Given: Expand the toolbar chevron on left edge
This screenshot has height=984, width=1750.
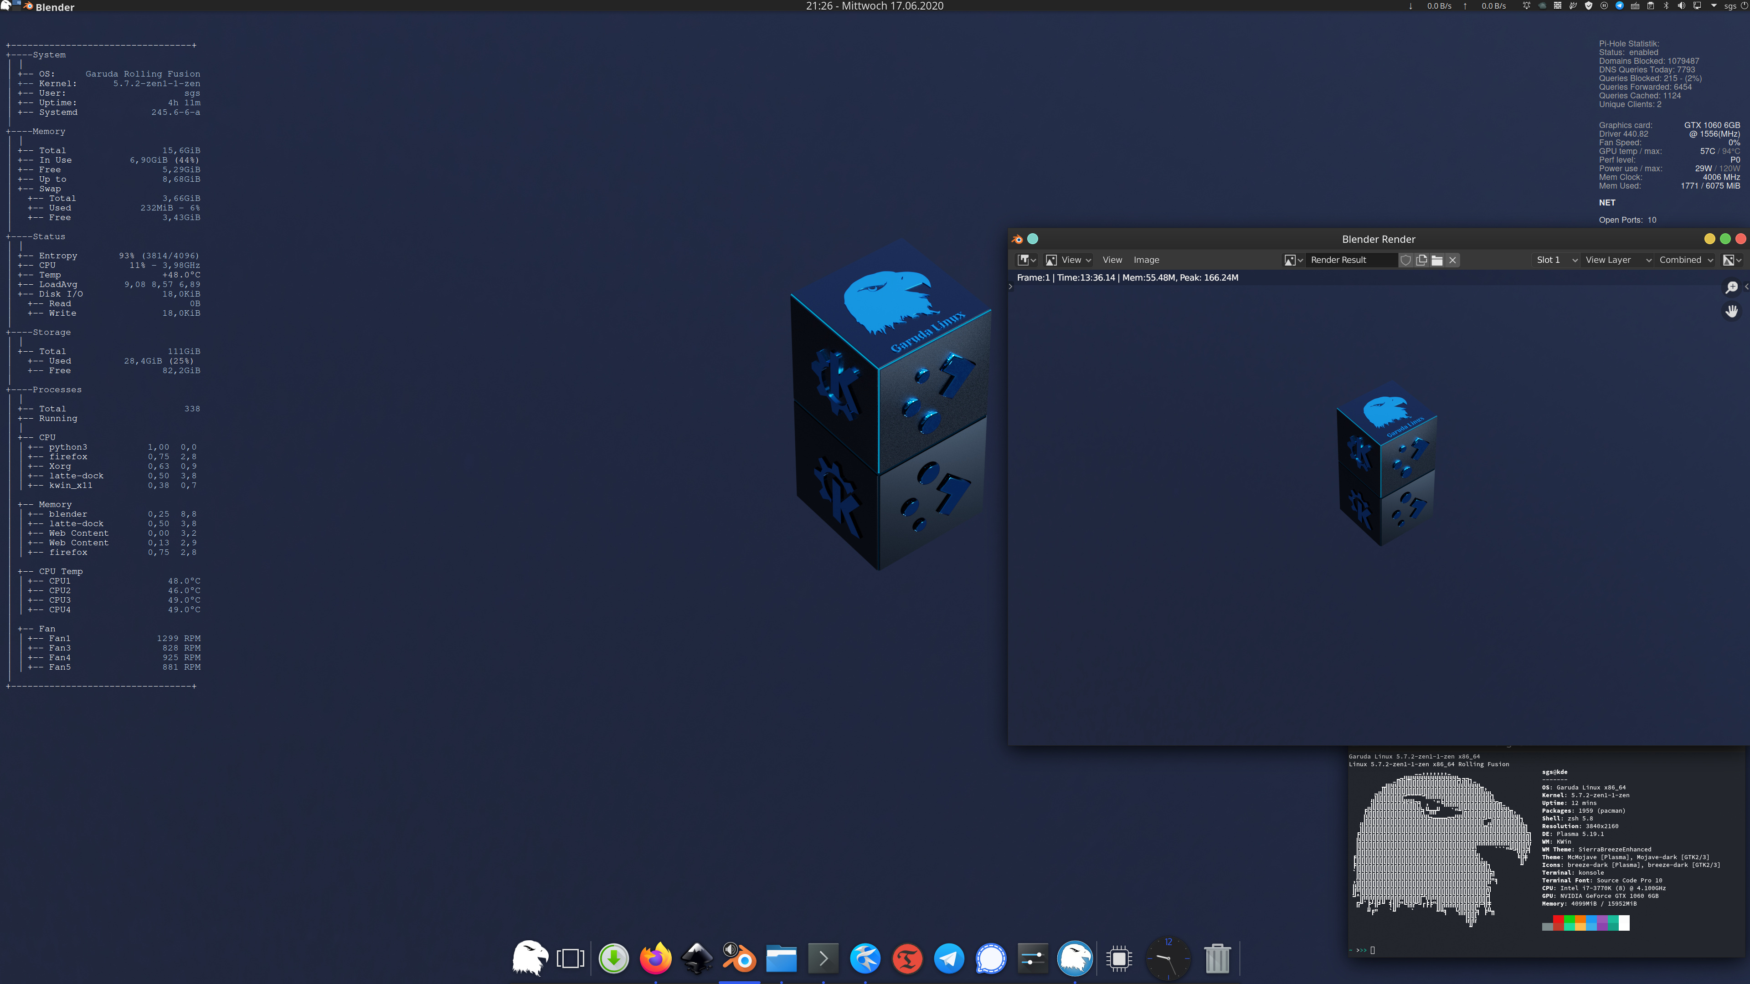Looking at the screenshot, I should (1011, 287).
